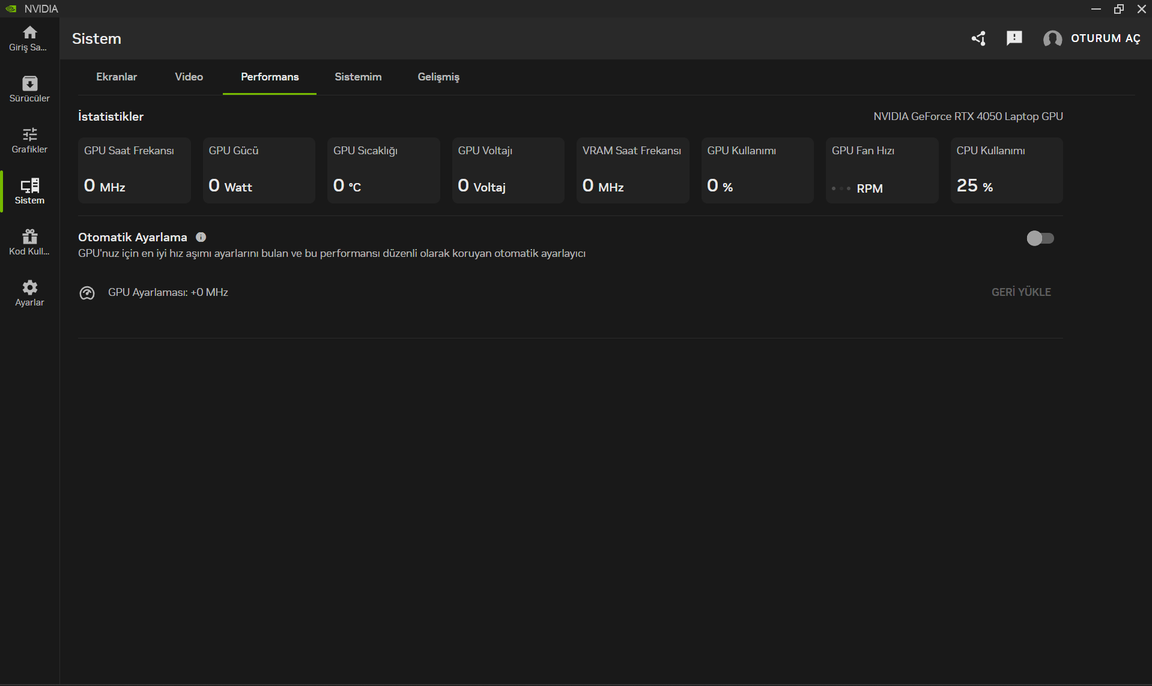Viewport: 1152px width, 686px height.
Task: Click the Sistem page title
Action: 97,38
